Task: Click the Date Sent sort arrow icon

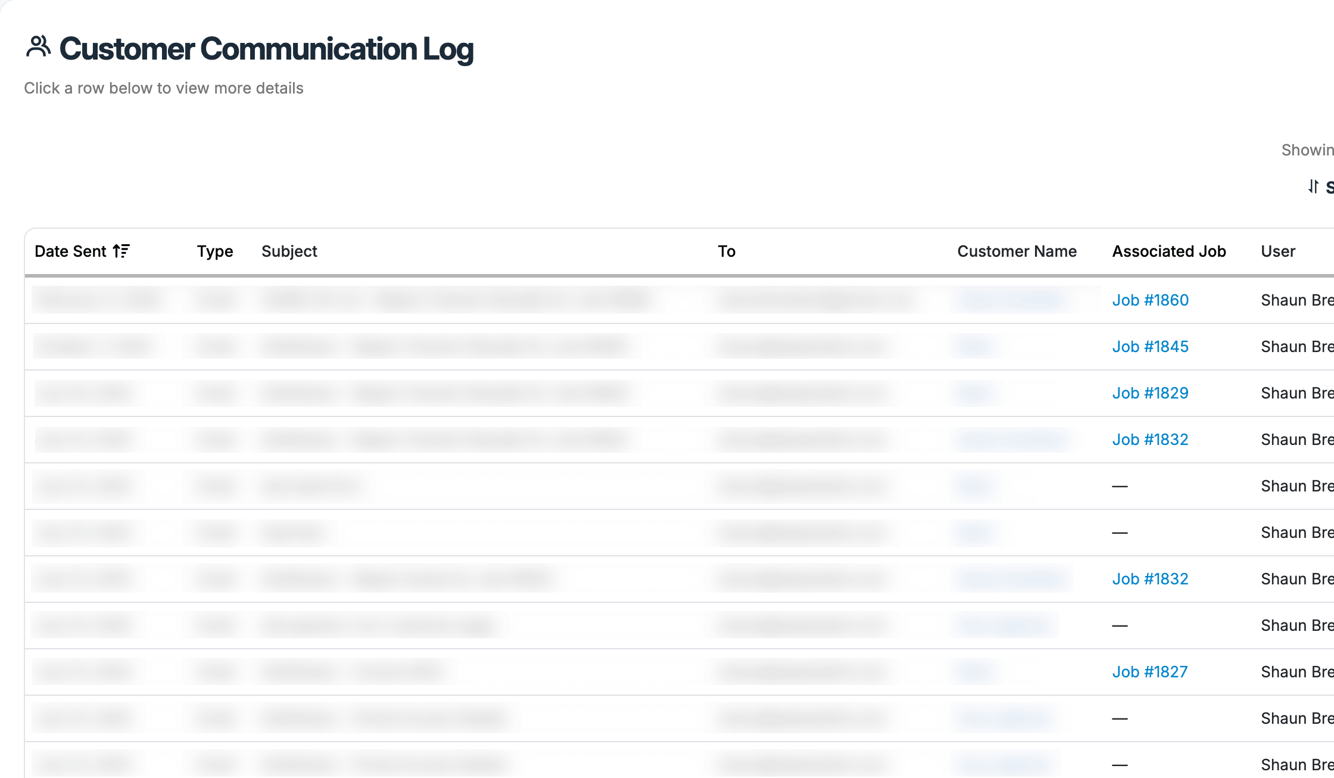Action: click(121, 251)
